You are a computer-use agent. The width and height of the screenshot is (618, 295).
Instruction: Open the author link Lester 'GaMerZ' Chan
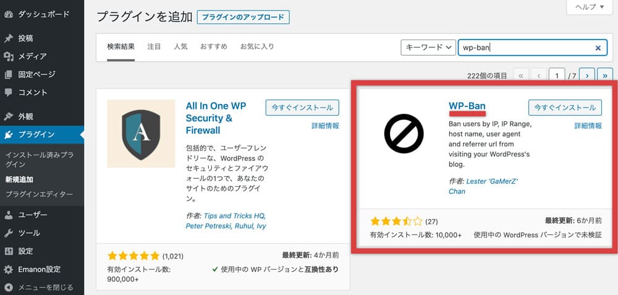pos(483,186)
